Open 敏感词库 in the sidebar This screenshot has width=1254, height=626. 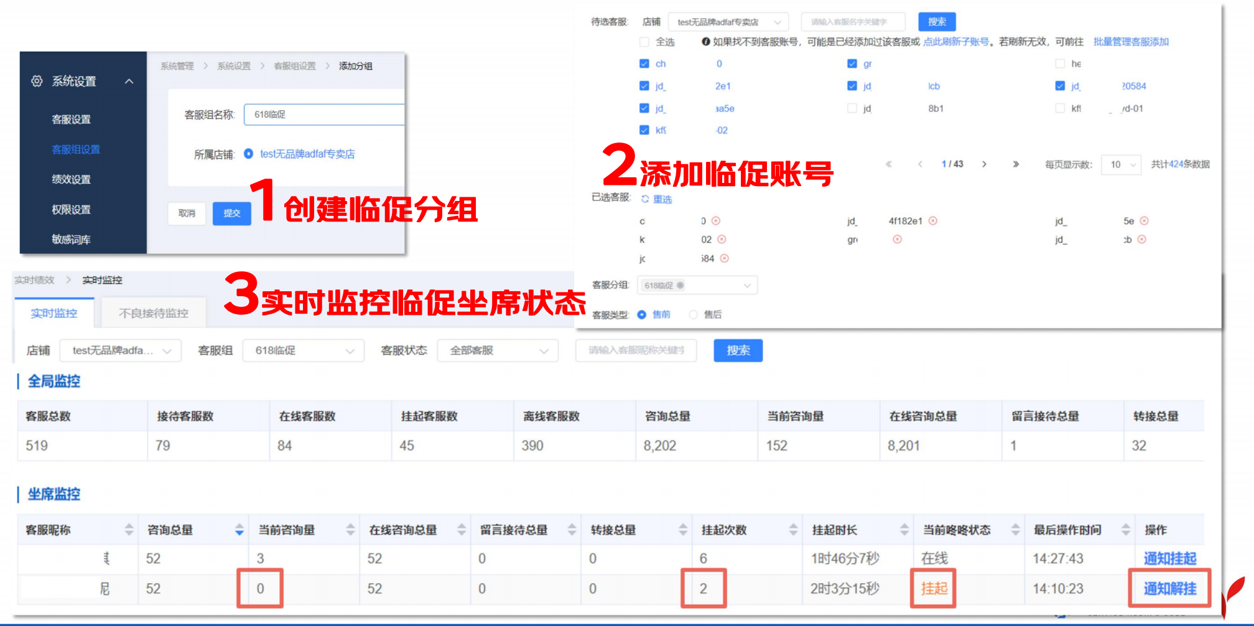[71, 240]
